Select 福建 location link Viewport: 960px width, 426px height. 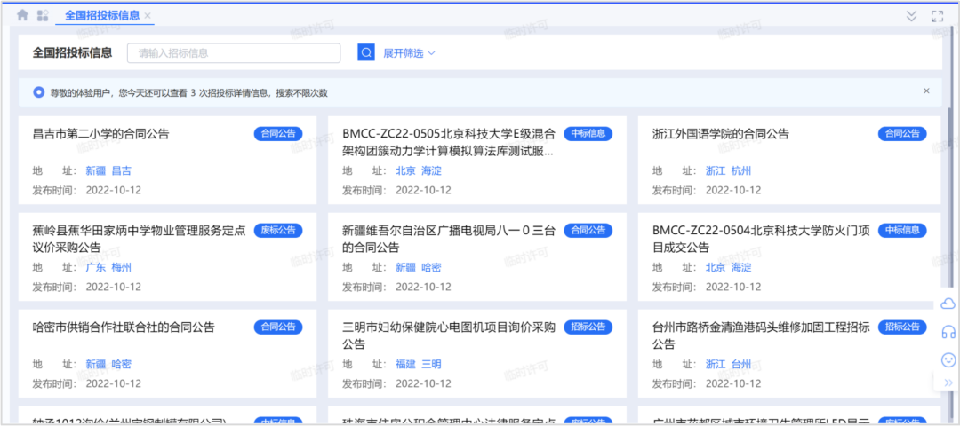point(406,364)
